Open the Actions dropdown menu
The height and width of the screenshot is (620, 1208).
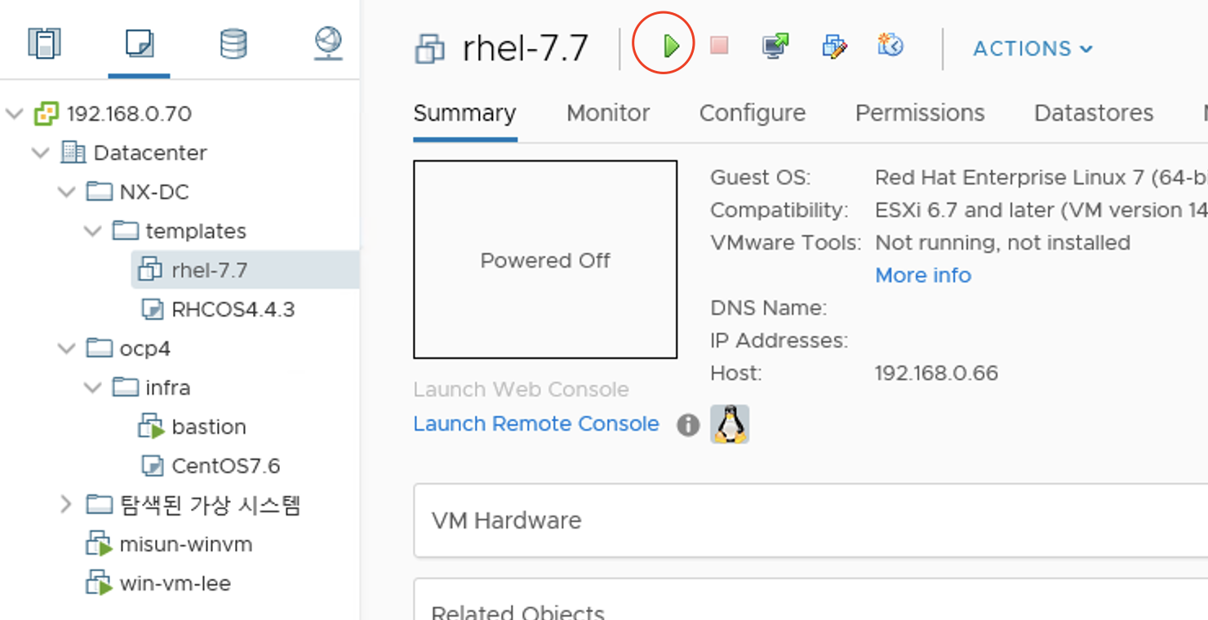pos(1033,49)
